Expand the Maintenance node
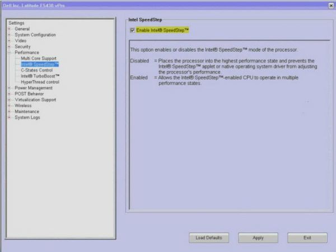336x252 pixels. pyautogui.click(x=9, y=111)
